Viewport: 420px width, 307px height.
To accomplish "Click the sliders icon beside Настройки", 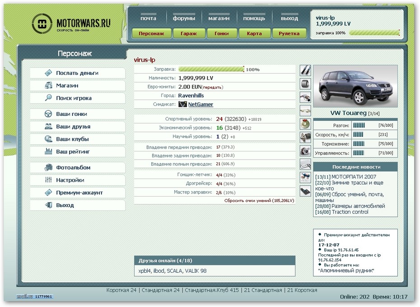I will [x=48, y=180].
